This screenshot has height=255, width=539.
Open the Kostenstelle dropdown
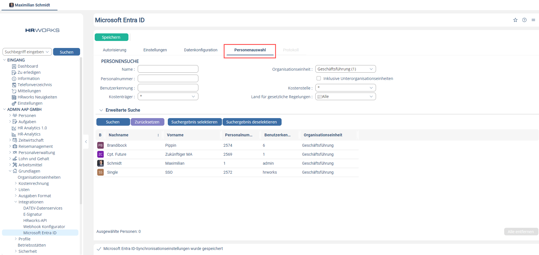[x=346, y=88]
